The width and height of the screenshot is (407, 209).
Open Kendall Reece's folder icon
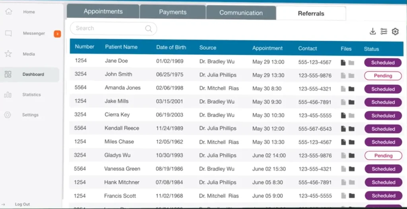click(351, 129)
